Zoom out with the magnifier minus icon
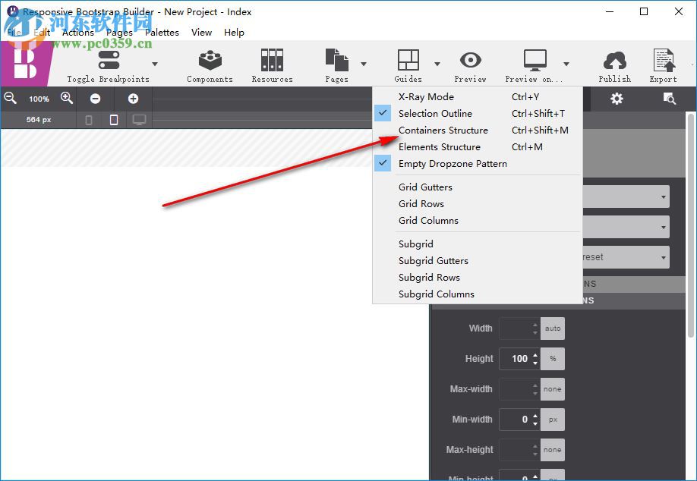Viewport: 697px width, 481px height. tap(10, 98)
